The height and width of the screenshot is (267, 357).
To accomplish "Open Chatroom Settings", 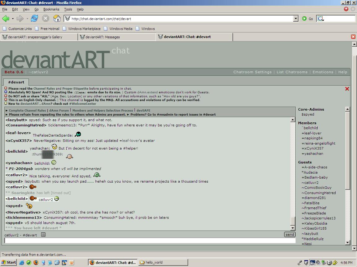I will pyautogui.click(x=252, y=72).
